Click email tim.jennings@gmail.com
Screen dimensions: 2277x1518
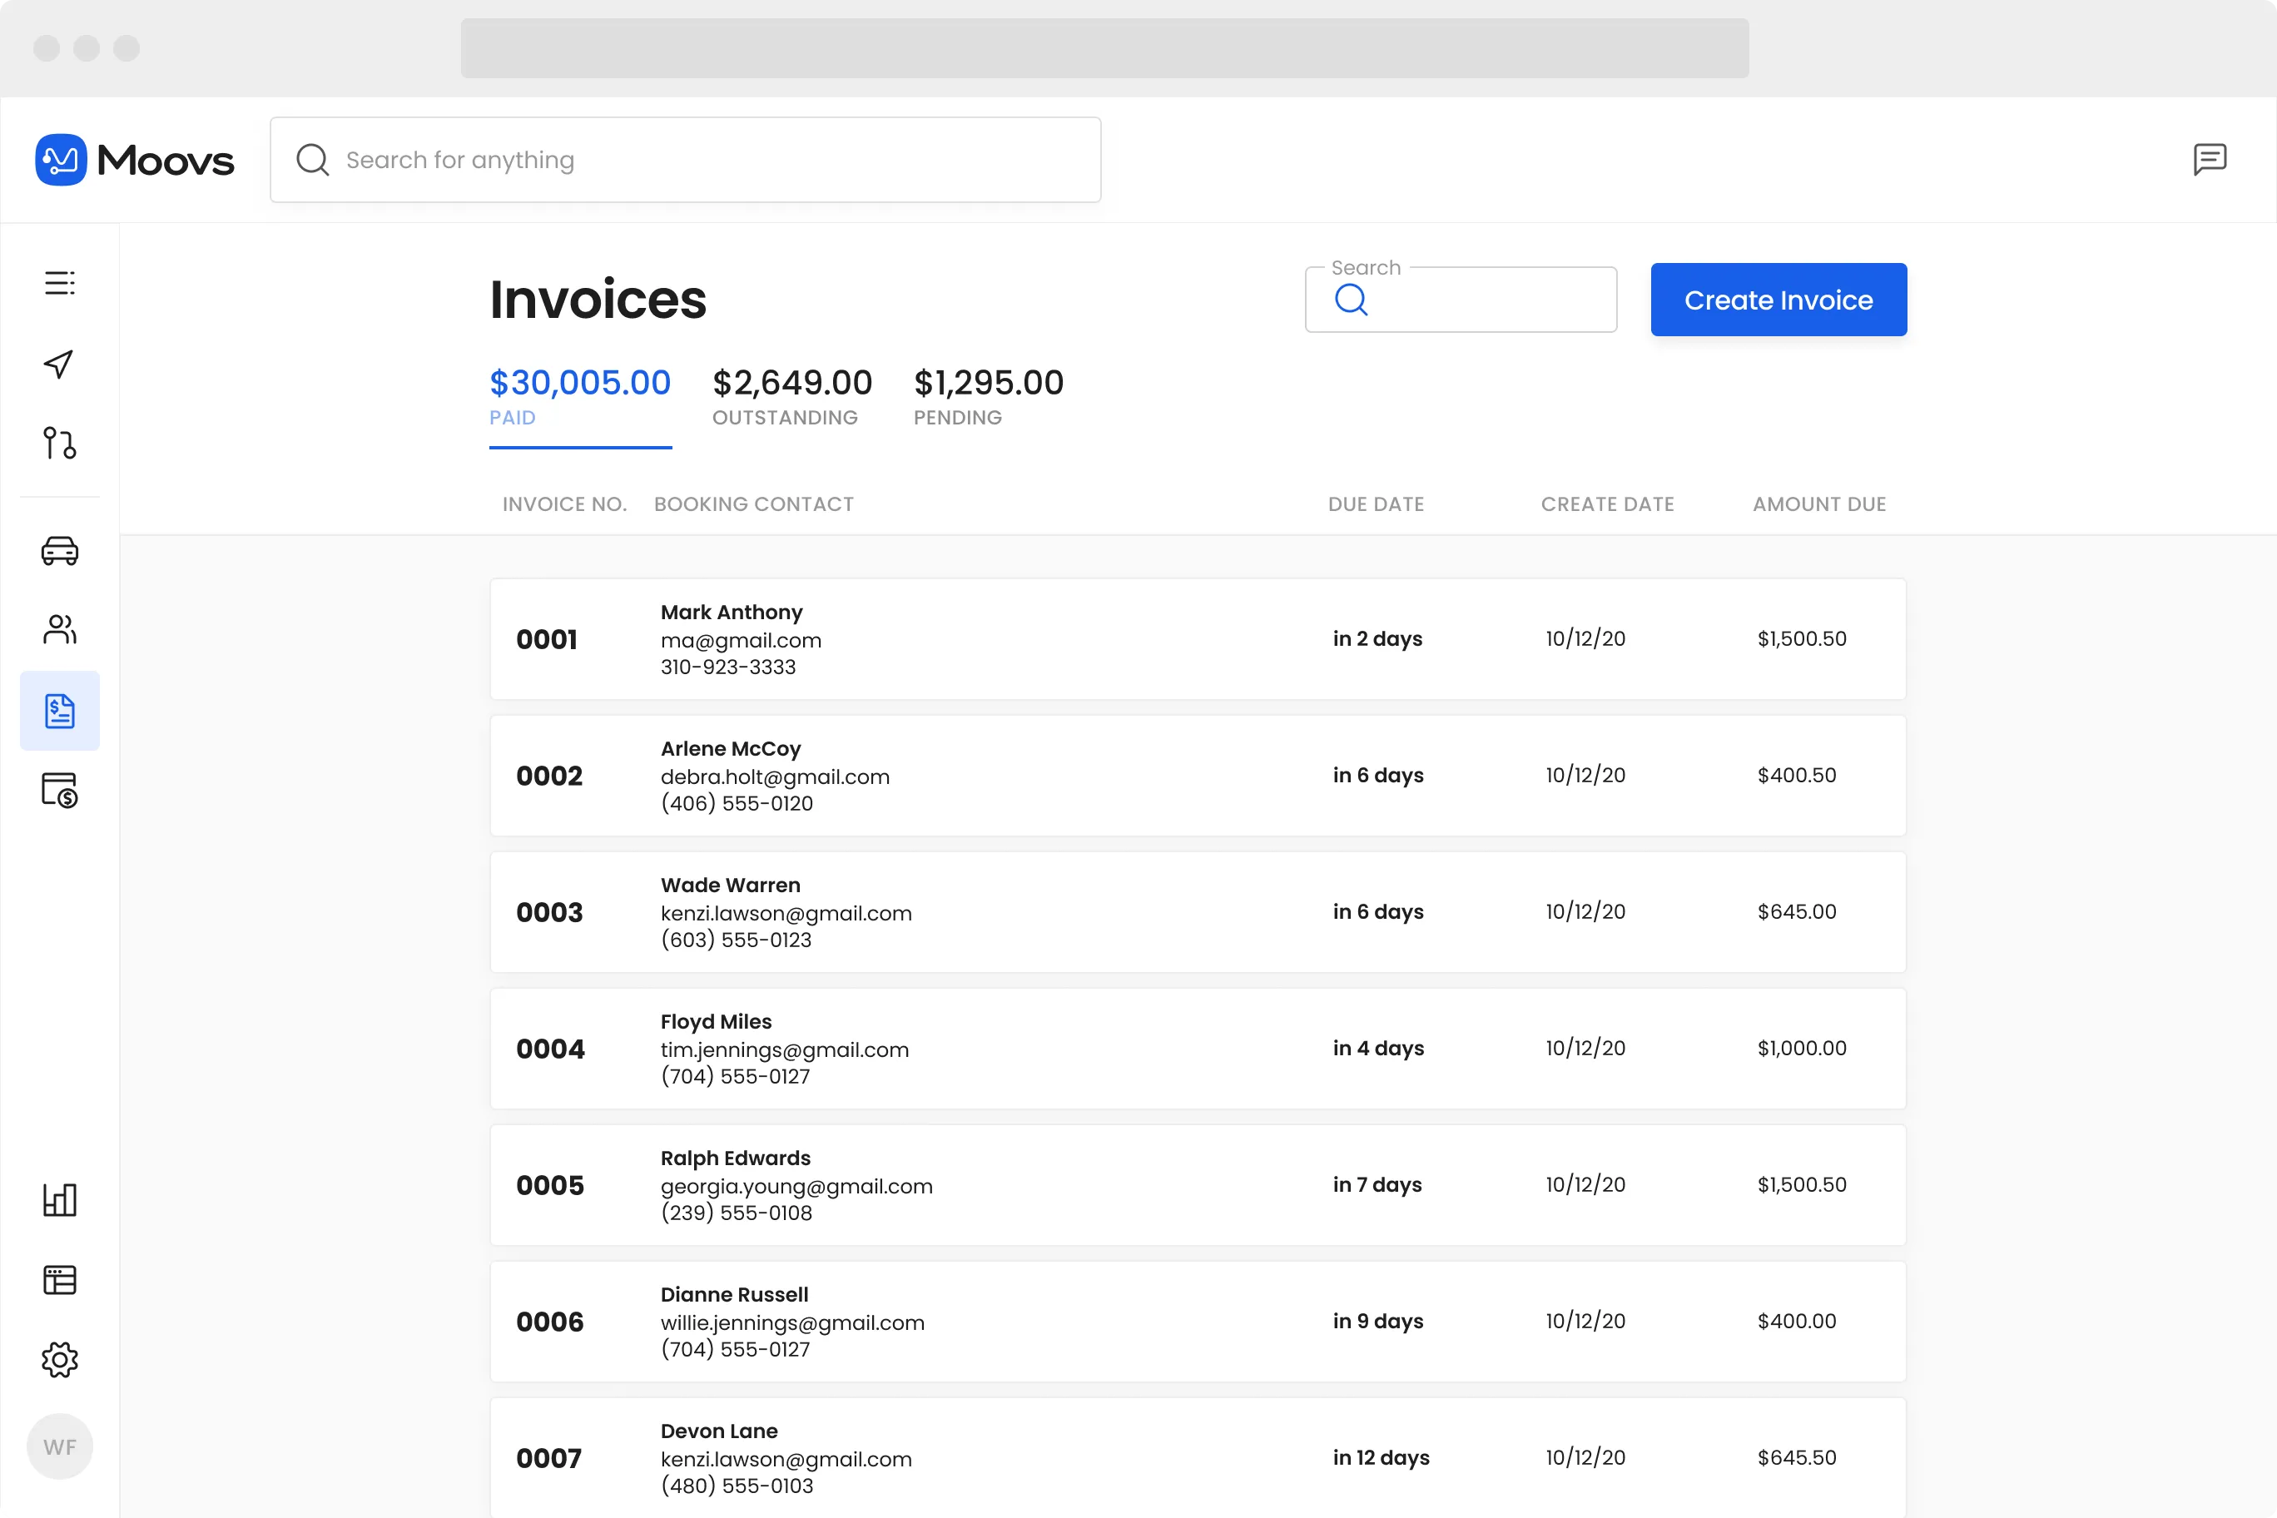pyautogui.click(x=785, y=1050)
